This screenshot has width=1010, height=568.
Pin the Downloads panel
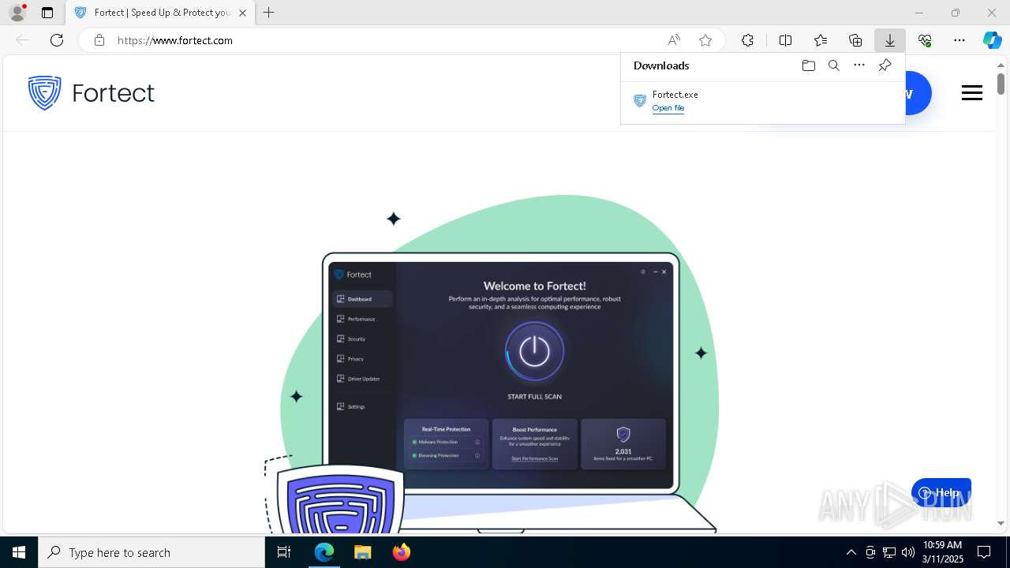point(885,65)
